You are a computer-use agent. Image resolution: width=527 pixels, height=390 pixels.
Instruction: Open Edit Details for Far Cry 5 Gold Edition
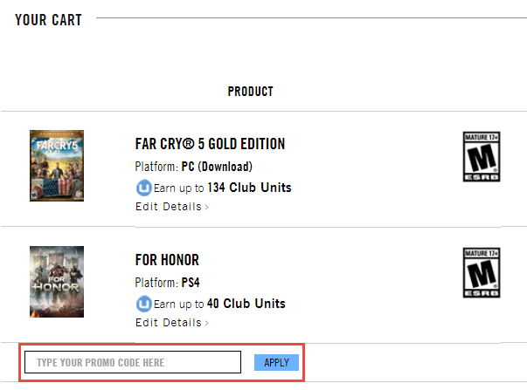(169, 207)
